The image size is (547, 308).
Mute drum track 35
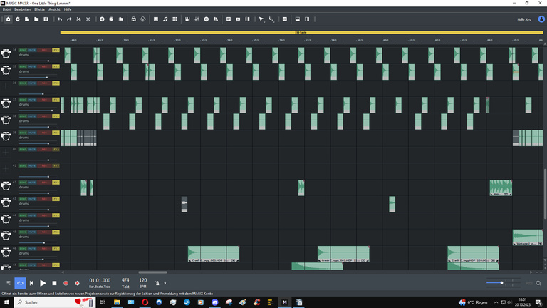[x=33, y=66]
